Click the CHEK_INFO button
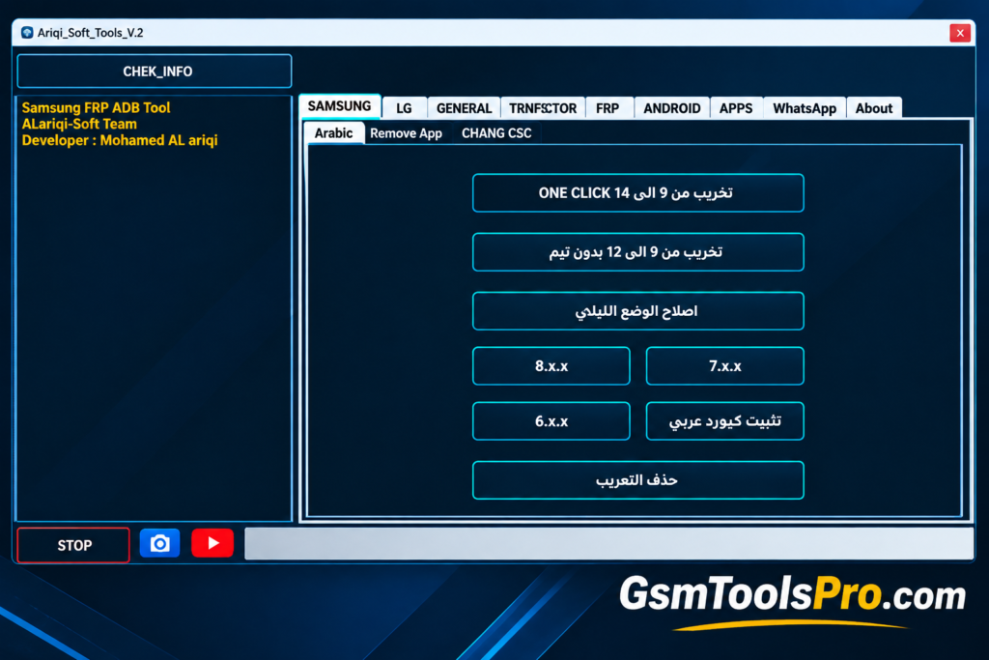Viewport: 989px width, 660px height. point(155,72)
